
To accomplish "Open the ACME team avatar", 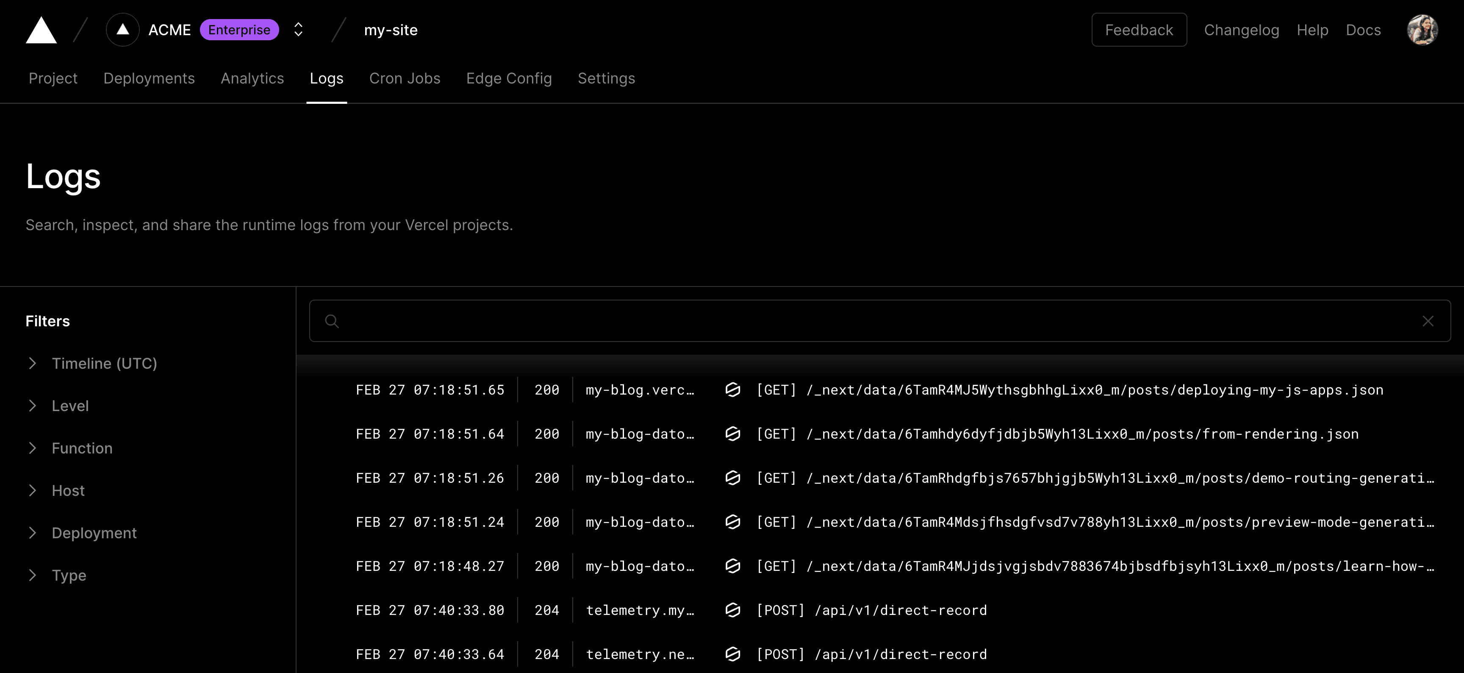I will [122, 30].
